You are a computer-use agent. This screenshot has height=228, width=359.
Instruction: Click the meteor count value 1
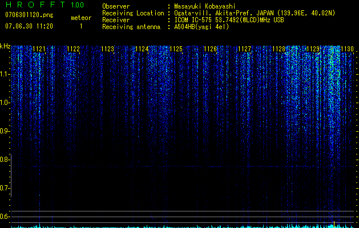[81, 26]
